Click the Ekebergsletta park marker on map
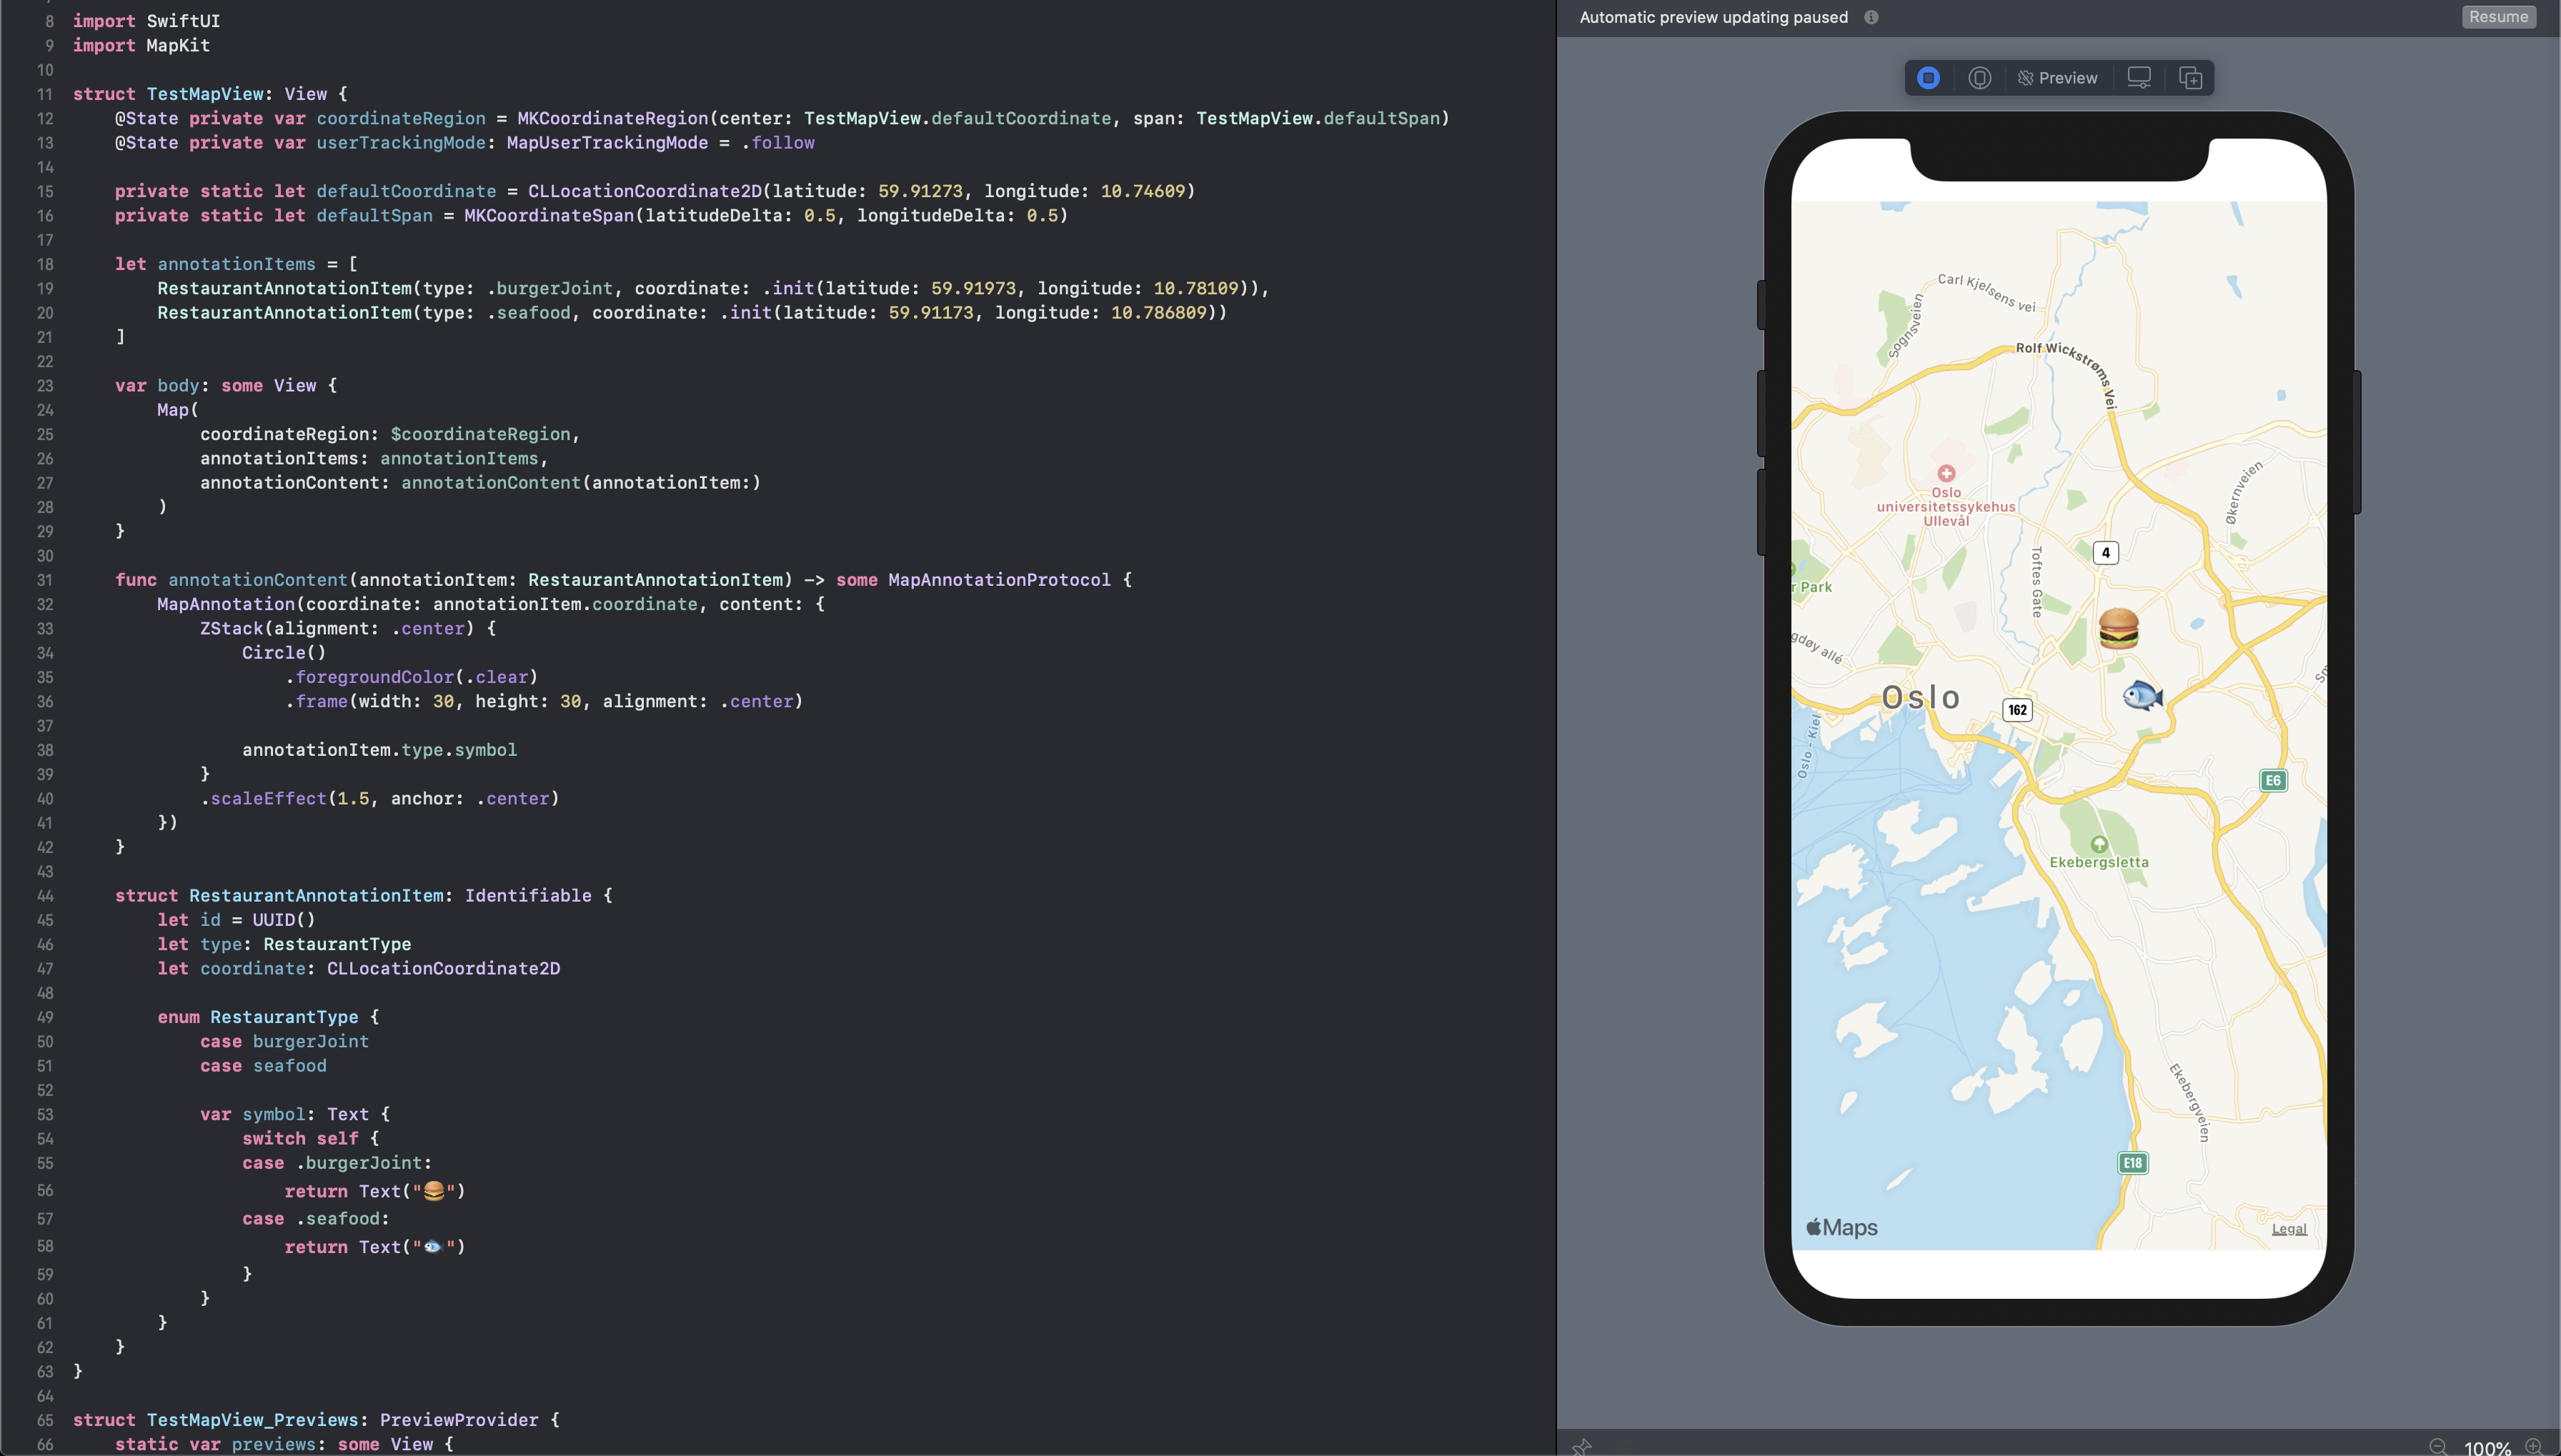This screenshot has width=2561, height=1456. (x=2099, y=845)
